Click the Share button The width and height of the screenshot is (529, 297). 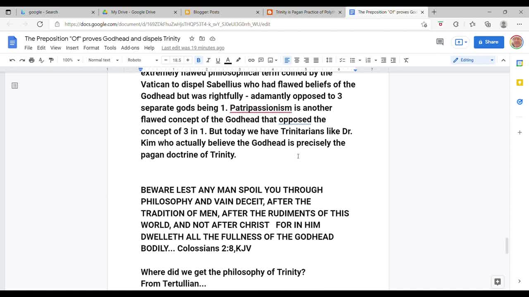point(489,42)
